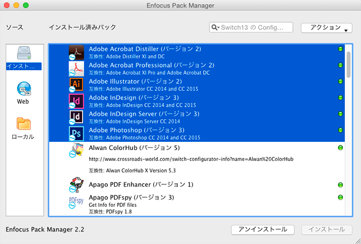The image size is (361, 244).
Task: Select the Adobe Acrobat Distiller pack icon
Action: tap(76, 53)
